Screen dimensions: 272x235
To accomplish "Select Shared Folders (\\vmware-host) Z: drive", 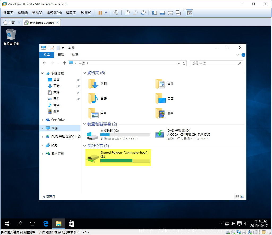I will pos(118,158).
